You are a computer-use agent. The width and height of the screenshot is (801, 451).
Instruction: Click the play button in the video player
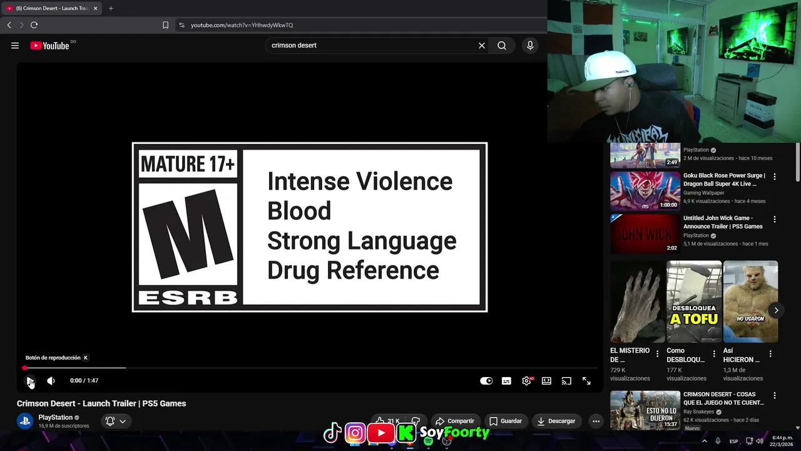click(x=30, y=381)
